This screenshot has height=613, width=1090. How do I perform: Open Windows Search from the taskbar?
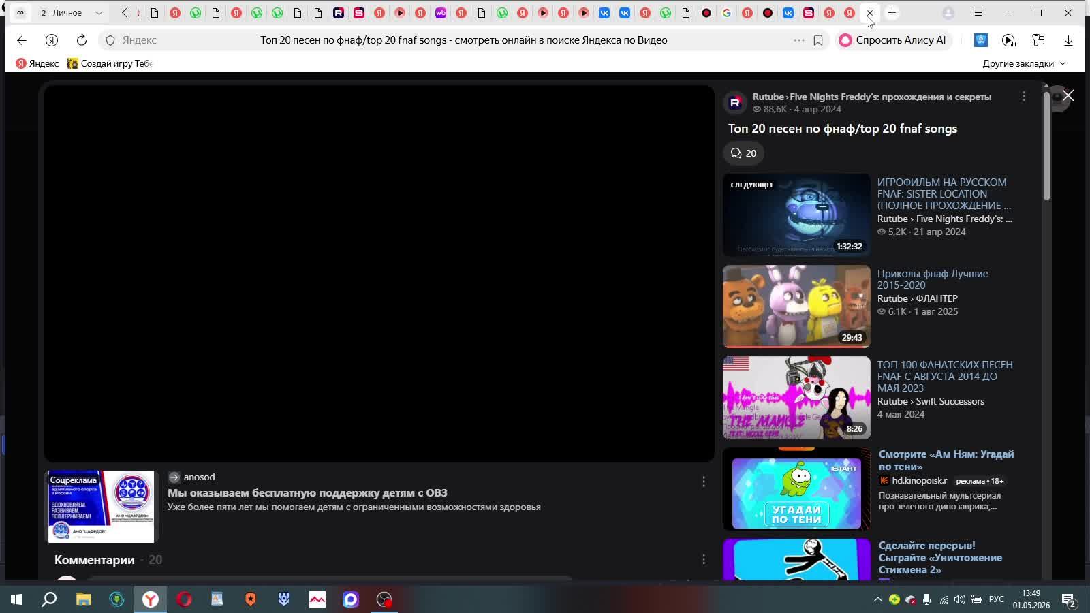point(49,599)
